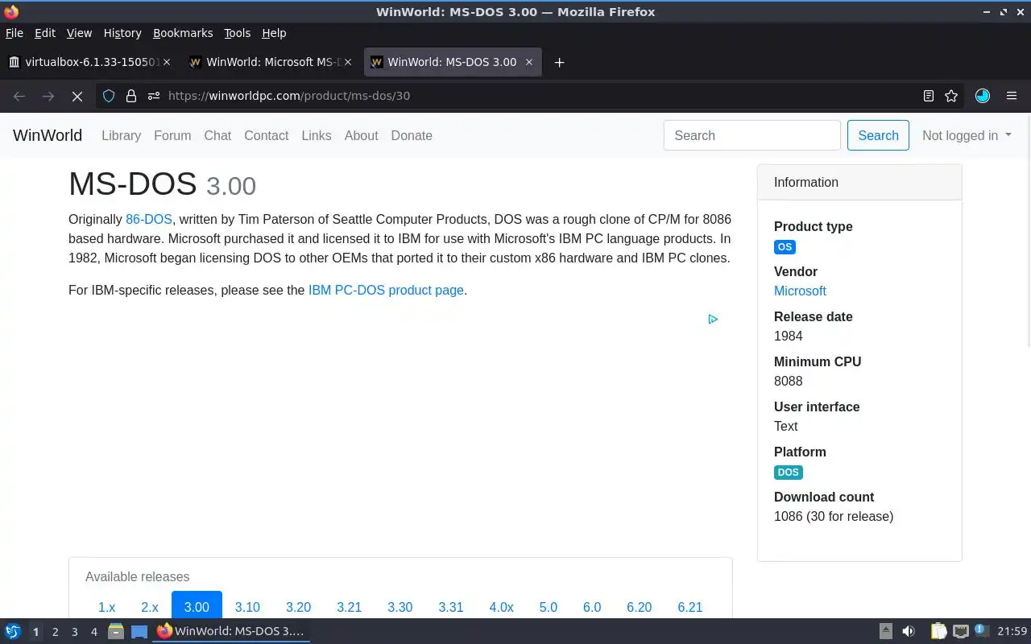Open the Links nav link
Screen dimensions: 1031x644
click(x=316, y=135)
